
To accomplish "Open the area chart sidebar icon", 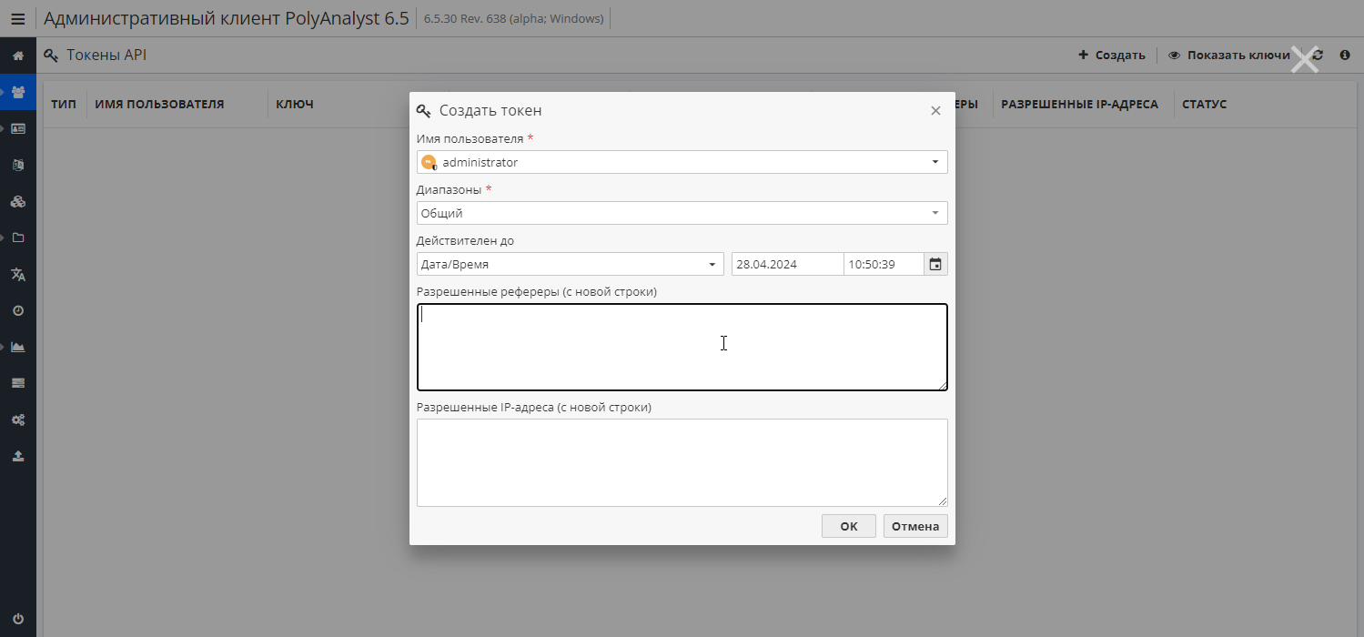I will click(17, 347).
